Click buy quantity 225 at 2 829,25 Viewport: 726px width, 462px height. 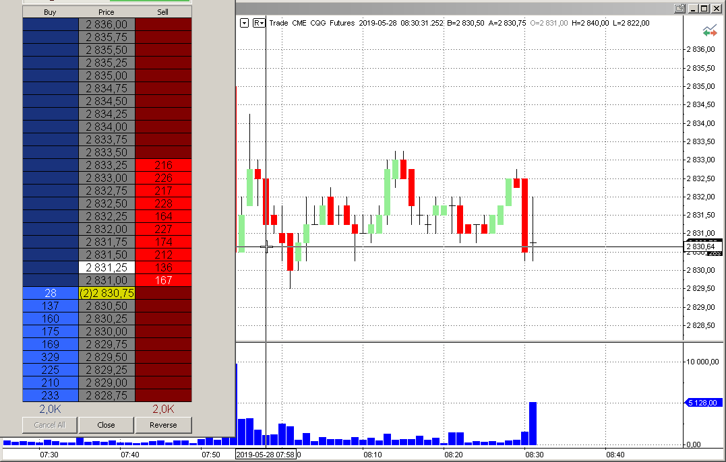pos(51,370)
